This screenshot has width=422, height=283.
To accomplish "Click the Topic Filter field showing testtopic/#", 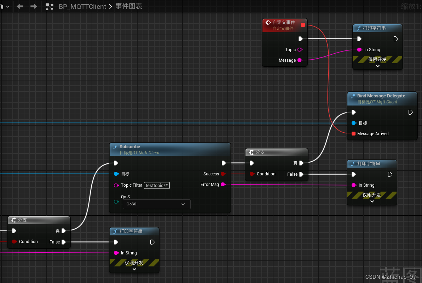I will [x=157, y=185].
